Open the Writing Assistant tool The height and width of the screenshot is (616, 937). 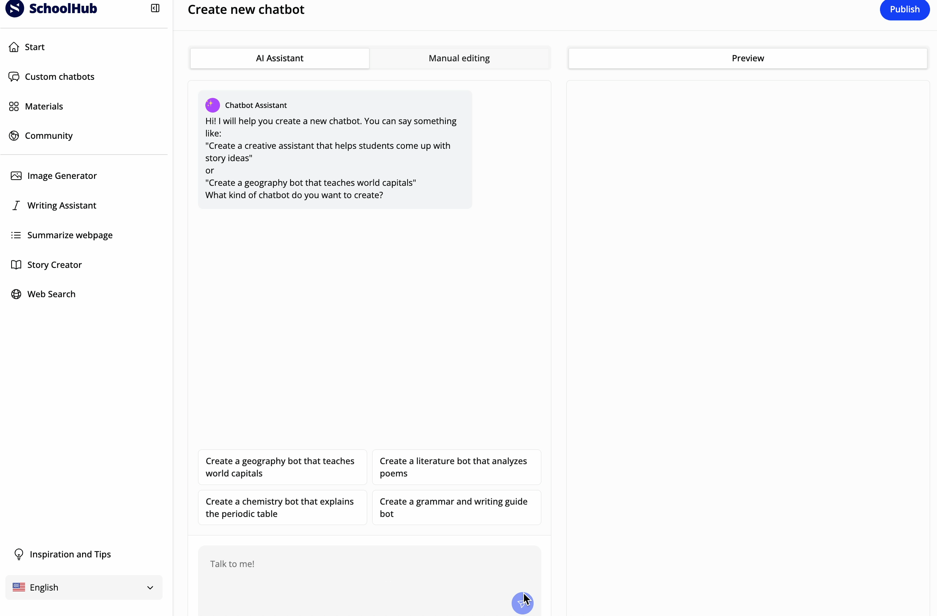tap(61, 205)
